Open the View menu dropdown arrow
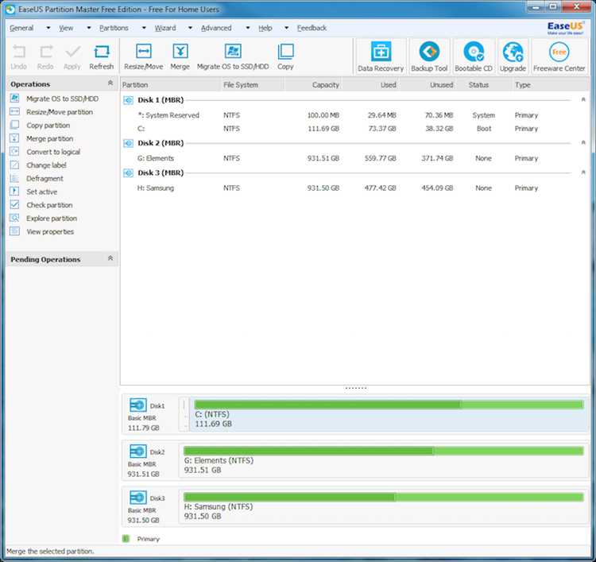This screenshot has height=562, width=596. pyautogui.click(x=88, y=28)
